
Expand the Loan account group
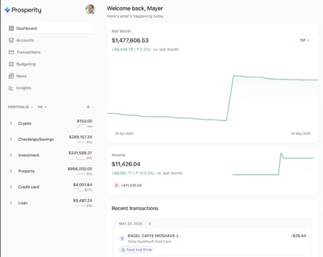click(x=11, y=203)
